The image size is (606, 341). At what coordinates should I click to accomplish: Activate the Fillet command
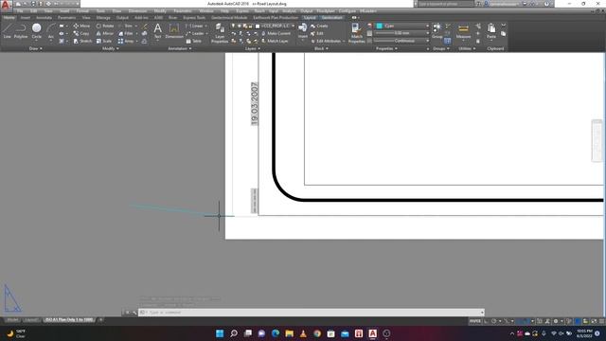pyautogui.click(x=126, y=34)
